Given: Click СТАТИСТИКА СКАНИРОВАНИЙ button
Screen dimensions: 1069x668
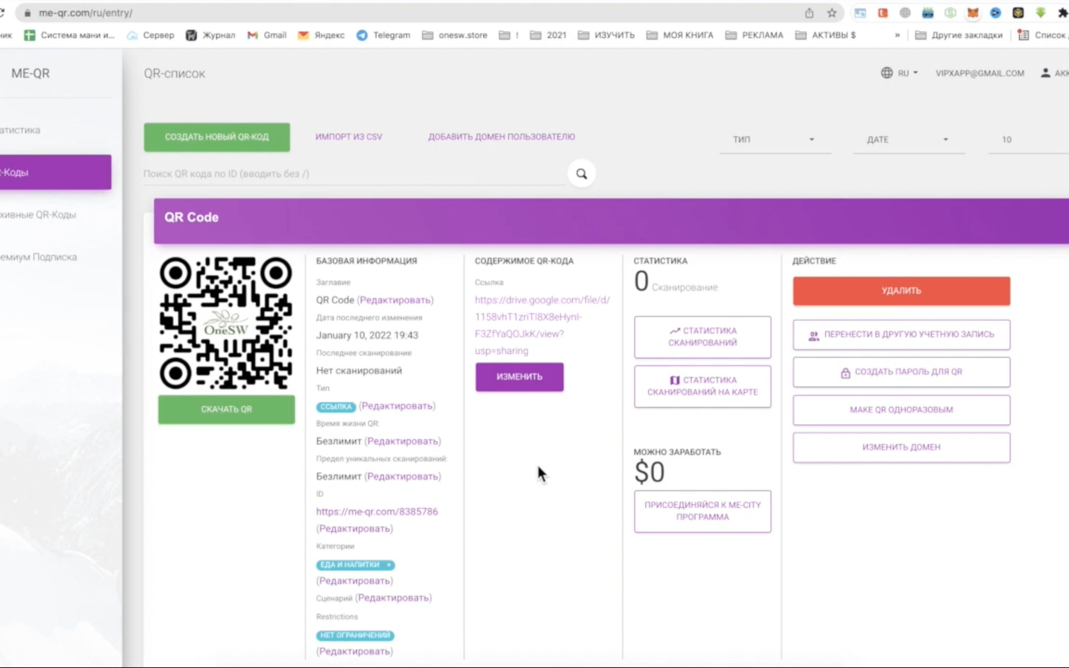Looking at the screenshot, I should (x=702, y=337).
